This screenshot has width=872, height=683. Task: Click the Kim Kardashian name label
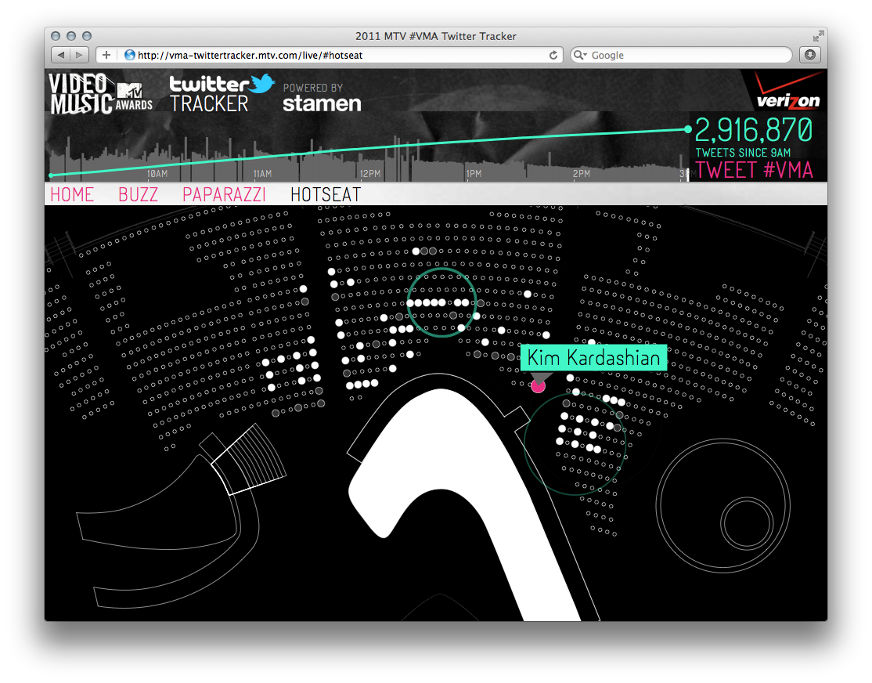point(593,358)
